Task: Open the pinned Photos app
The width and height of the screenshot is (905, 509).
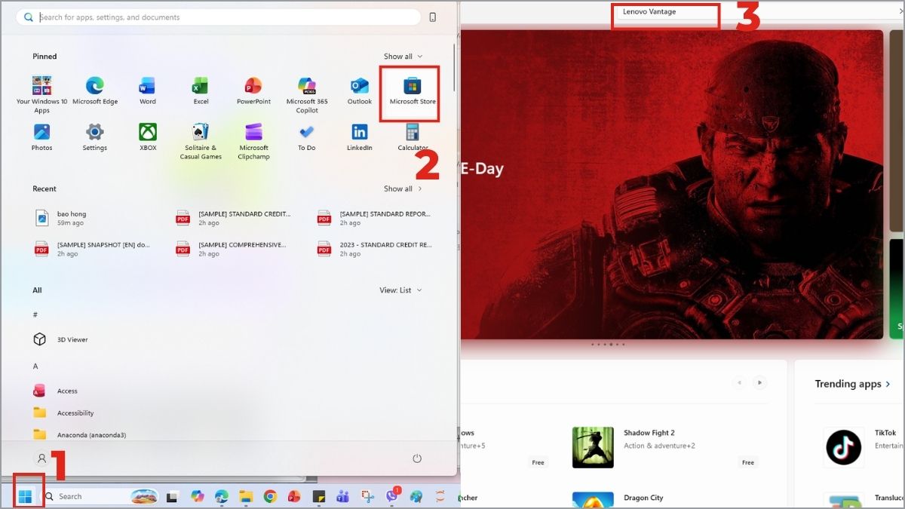Action: [42, 137]
